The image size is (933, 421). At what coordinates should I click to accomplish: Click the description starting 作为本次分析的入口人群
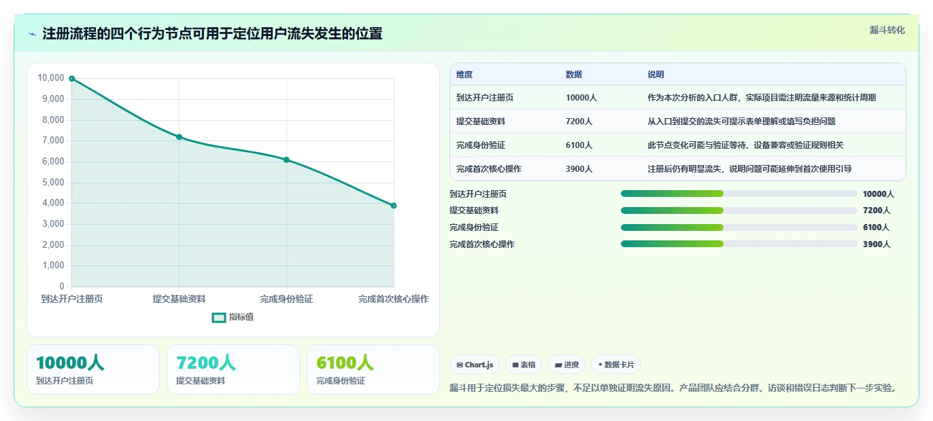click(x=762, y=98)
